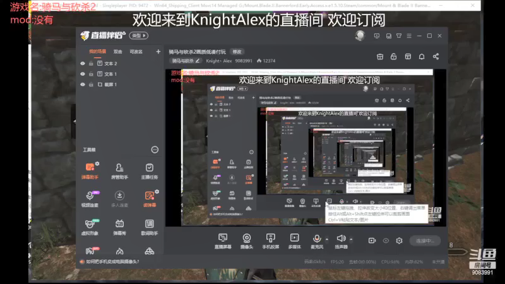
Task: Select the 文本 1 source row
Action: point(119,74)
